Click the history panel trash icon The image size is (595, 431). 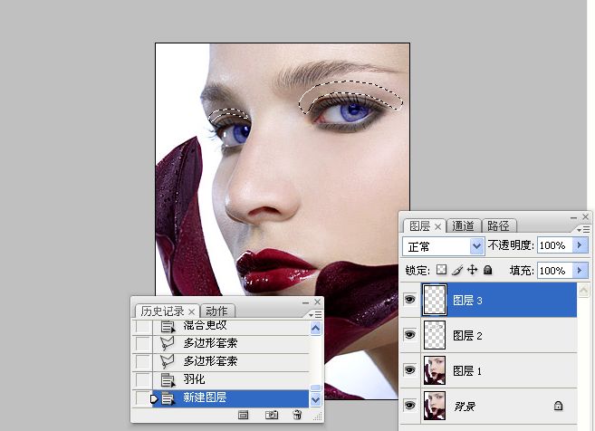298,415
